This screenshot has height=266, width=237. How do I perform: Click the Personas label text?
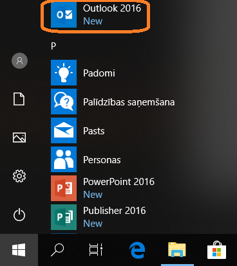(x=102, y=160)
